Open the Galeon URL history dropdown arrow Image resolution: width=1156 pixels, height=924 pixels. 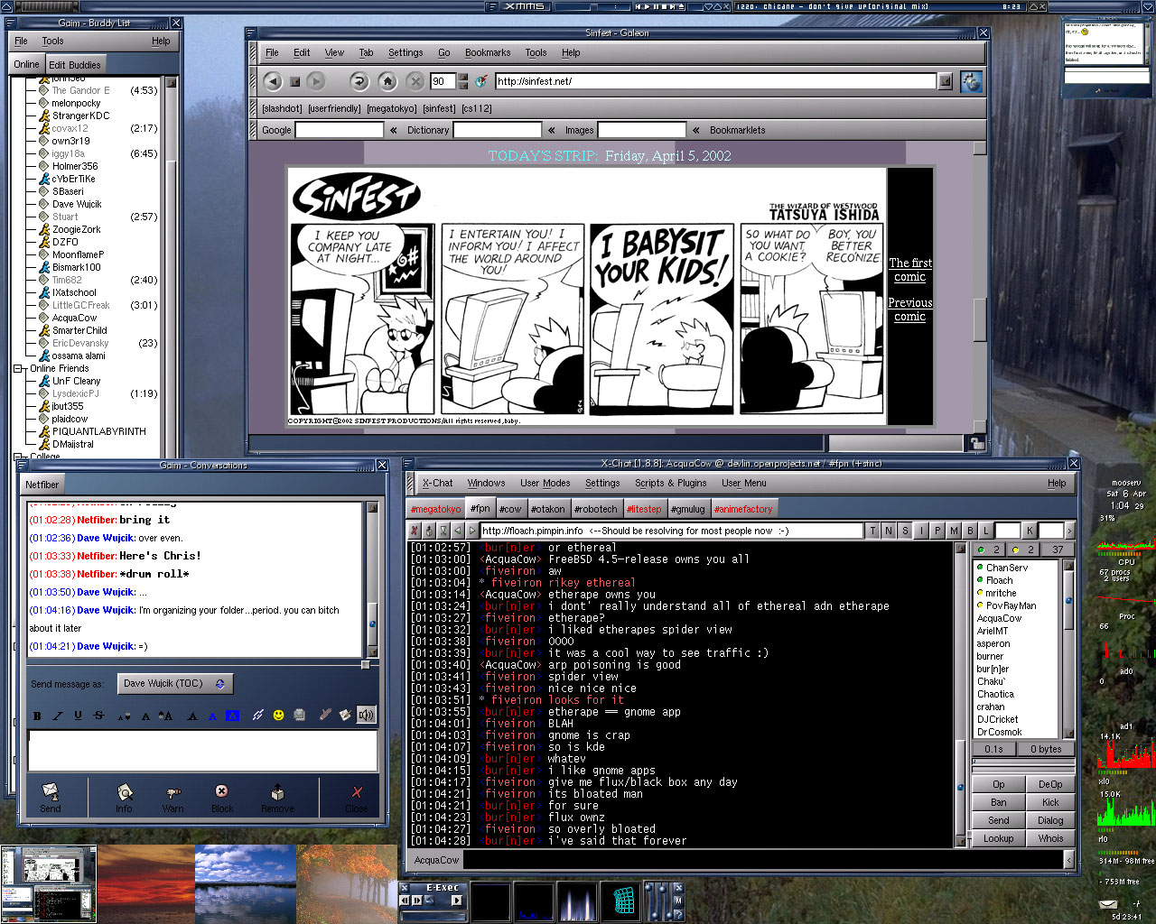(945, 81)
